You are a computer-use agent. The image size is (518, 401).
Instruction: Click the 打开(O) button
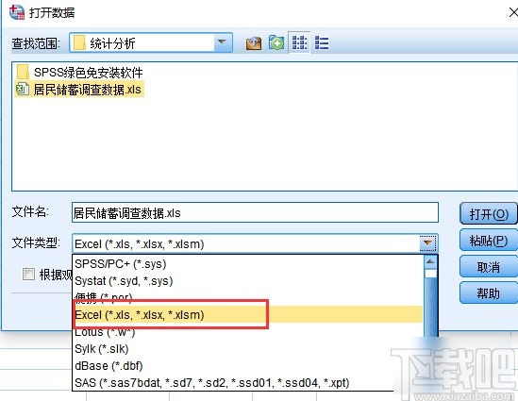[489, 214]
